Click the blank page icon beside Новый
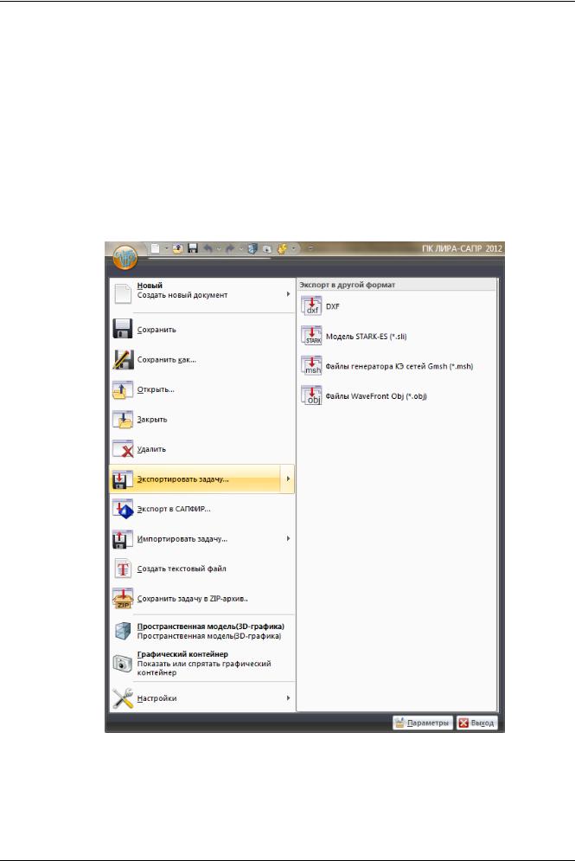575x861 pixels. tap(123, 293)
